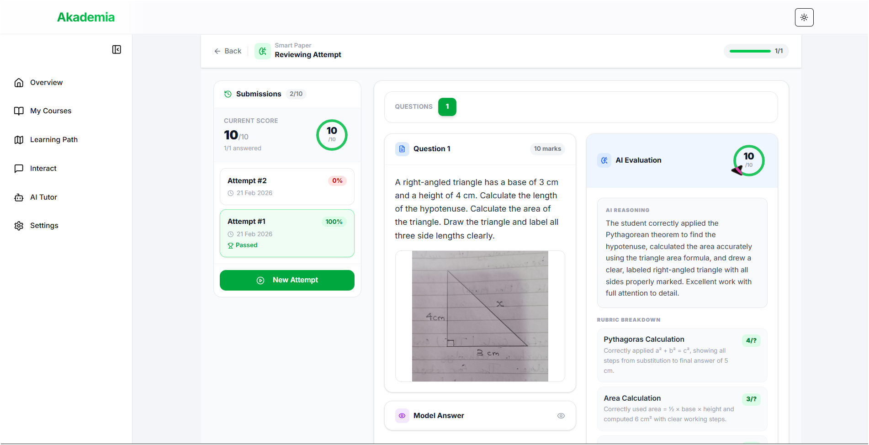Select question number 1 tab
The image size is (869, 445).
click(447, 107)
